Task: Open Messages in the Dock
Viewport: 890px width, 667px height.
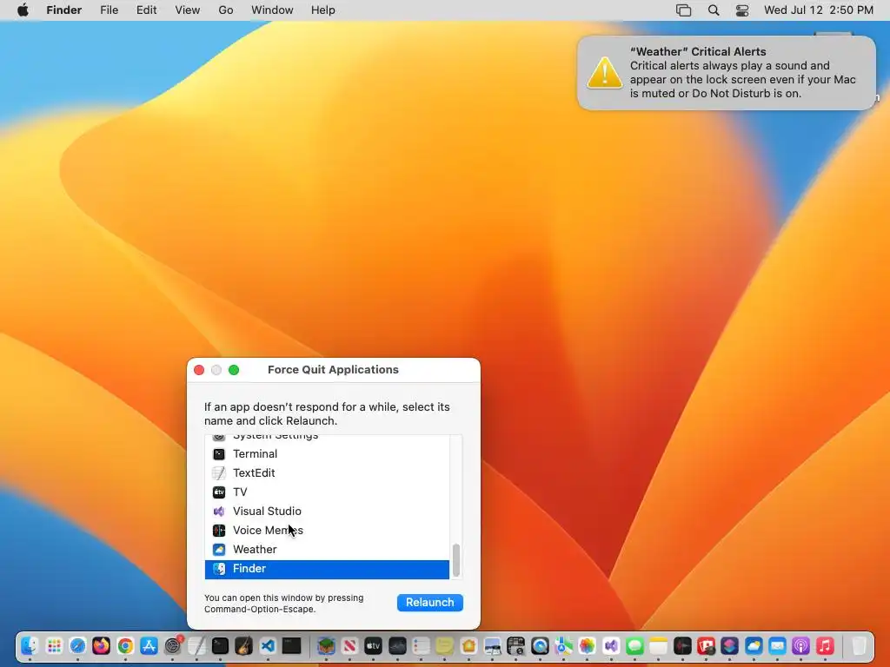Action: [634, 645]
